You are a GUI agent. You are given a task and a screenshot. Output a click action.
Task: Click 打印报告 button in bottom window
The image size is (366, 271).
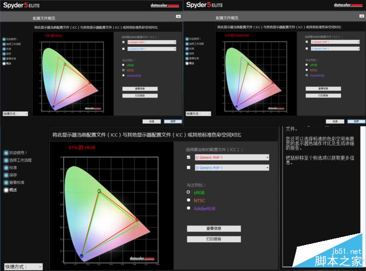pyautogui.click(x=214, y=239)
